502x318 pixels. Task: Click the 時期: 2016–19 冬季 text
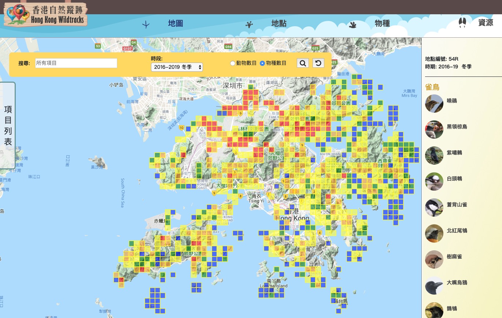pyautogui.click(x=448, y=67)
